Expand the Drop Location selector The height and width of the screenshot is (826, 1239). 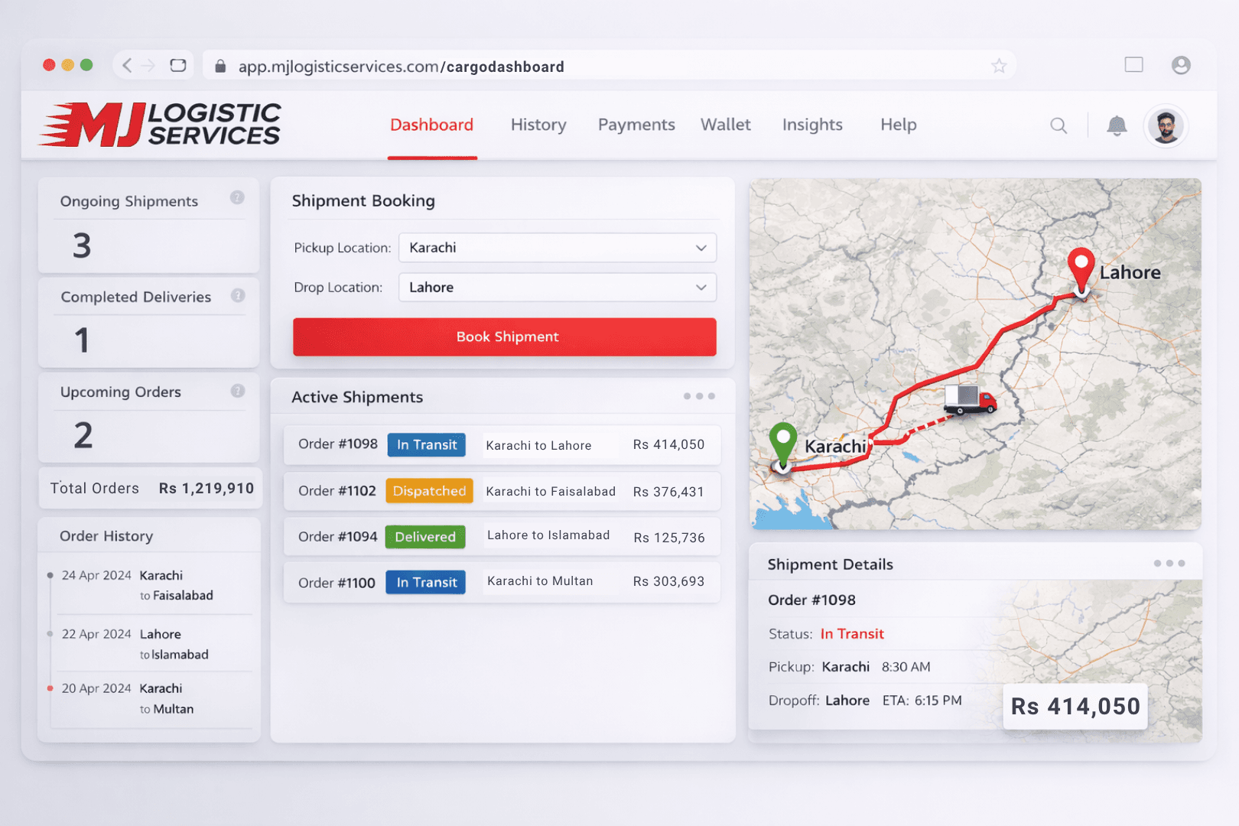click(x=557, y=287)
